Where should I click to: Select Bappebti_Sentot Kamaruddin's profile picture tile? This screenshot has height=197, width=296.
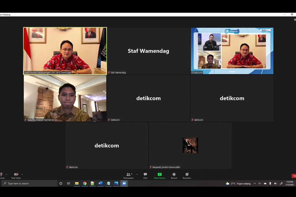click(x=190, y=145)
